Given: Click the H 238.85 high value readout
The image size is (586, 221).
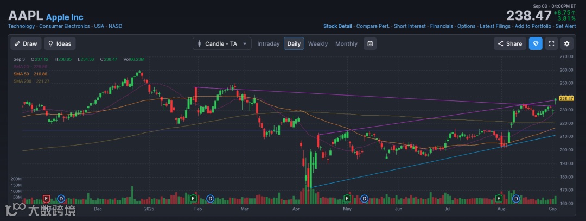Looking at the screenshot, I should (63, 59).
